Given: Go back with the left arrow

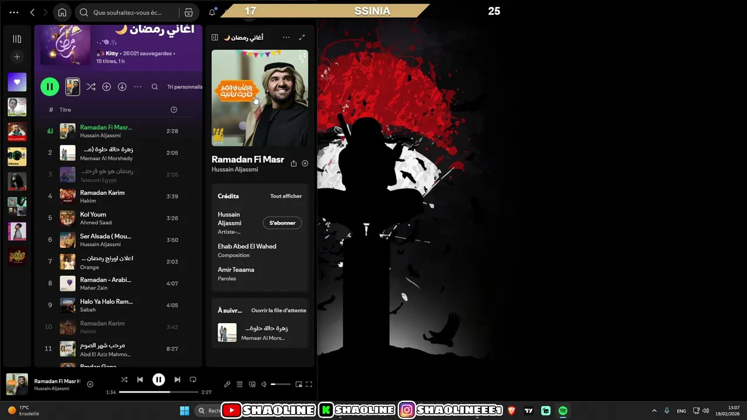Looking at the screenshot, I should [32, 12].
